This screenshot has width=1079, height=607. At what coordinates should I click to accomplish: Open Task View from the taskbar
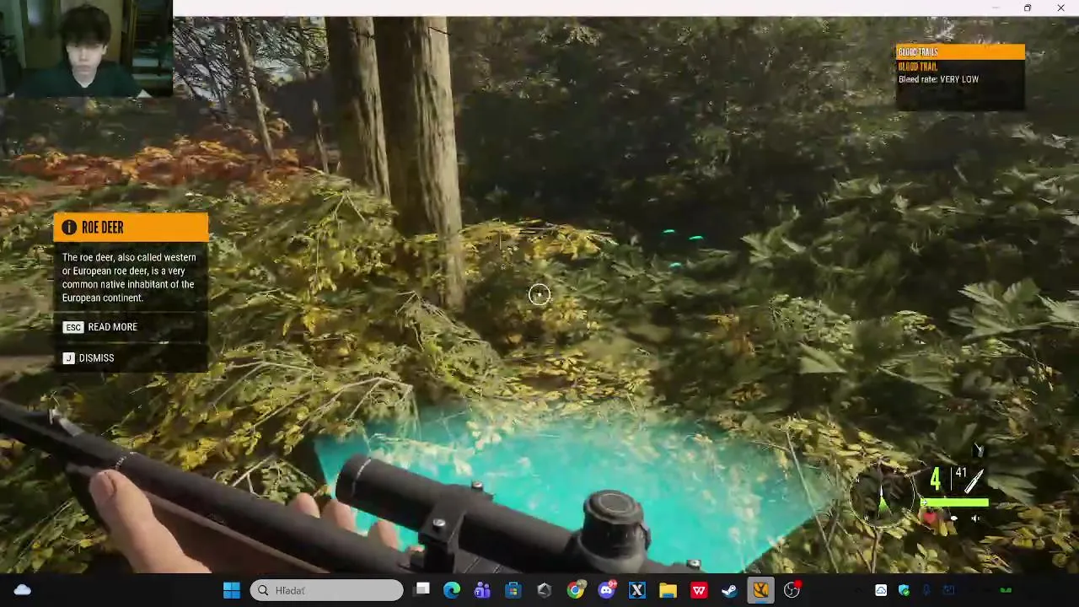point(422,590)
